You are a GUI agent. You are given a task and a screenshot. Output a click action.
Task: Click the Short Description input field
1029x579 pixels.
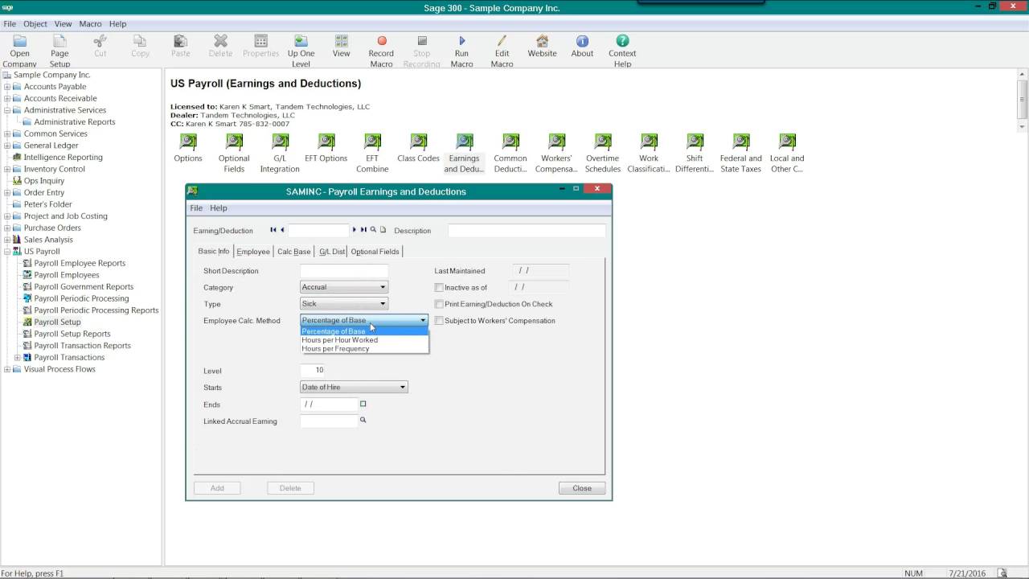coord(344,271)
